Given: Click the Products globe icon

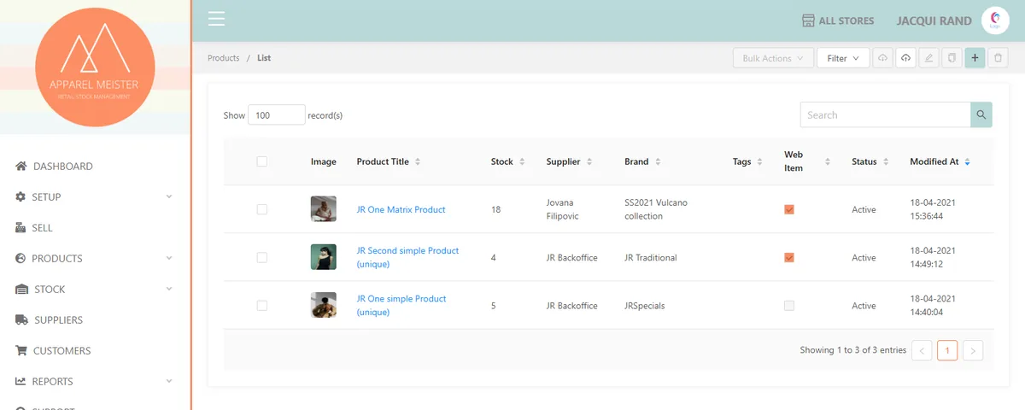Looking at the screenshot, I should pyautogui.click(x=20, y=258).
